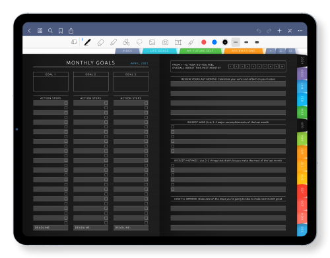The image size is (330, 258).
Task: Jump to the 2021 side tab
Action: click(x=302, y=61)
